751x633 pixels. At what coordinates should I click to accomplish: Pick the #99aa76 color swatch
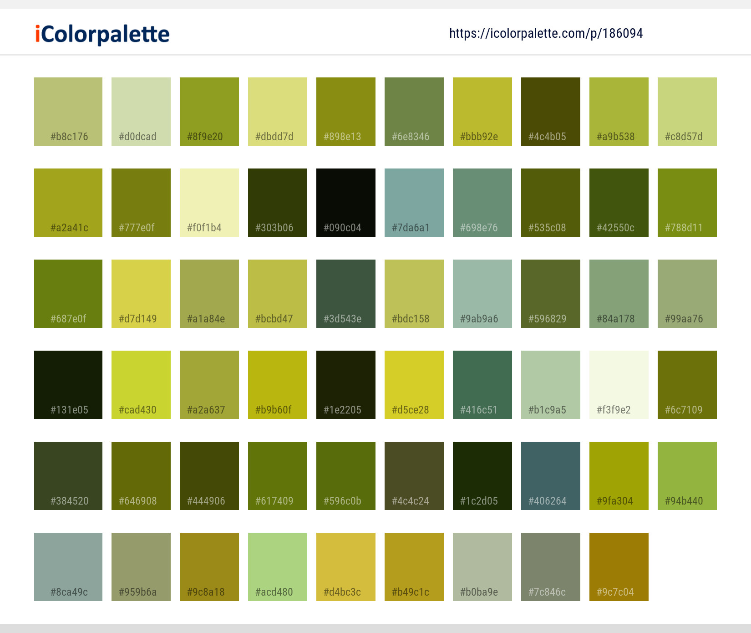point(687,294)
